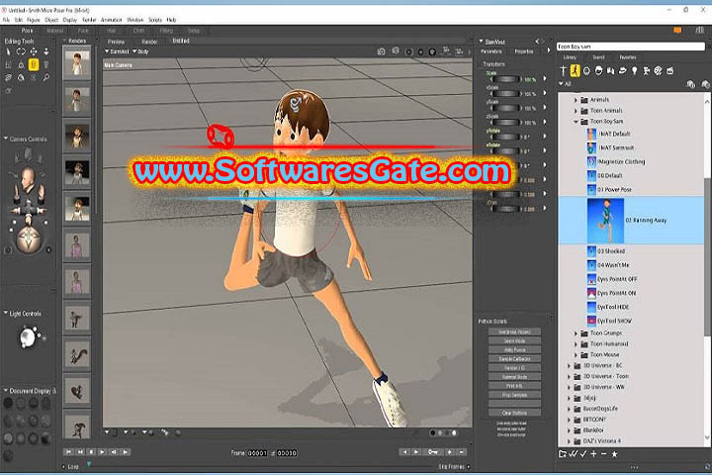The width and height of the screenshot is (712, 475).
Task: Select the Translate/Pull tool in Editing Tools
Action: (34, 51)
